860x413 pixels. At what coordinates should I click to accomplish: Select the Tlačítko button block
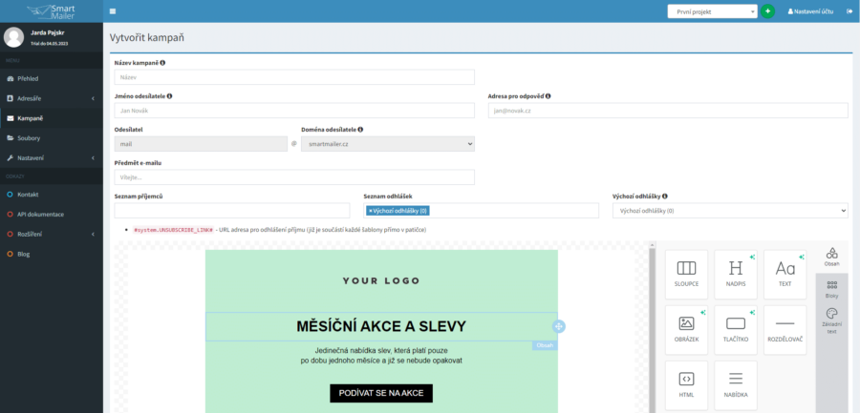pyautogui.click(x=736, y=330)
